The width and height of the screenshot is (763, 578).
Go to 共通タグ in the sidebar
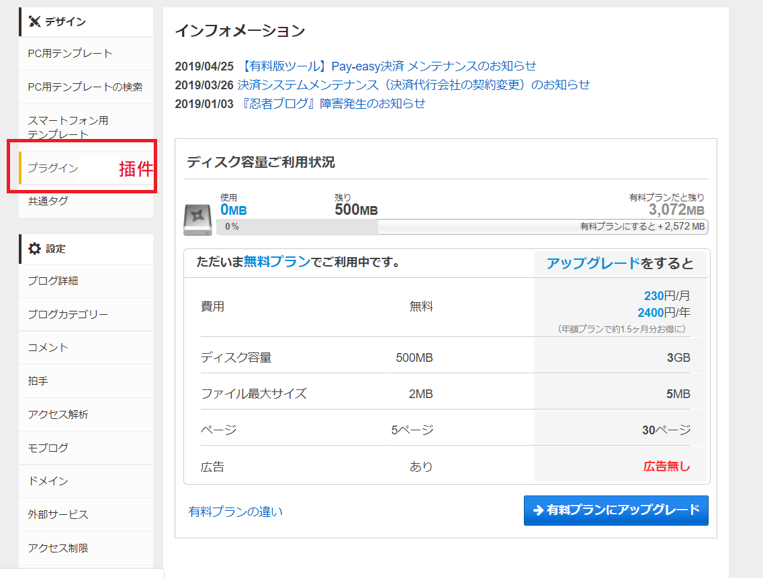48,201
